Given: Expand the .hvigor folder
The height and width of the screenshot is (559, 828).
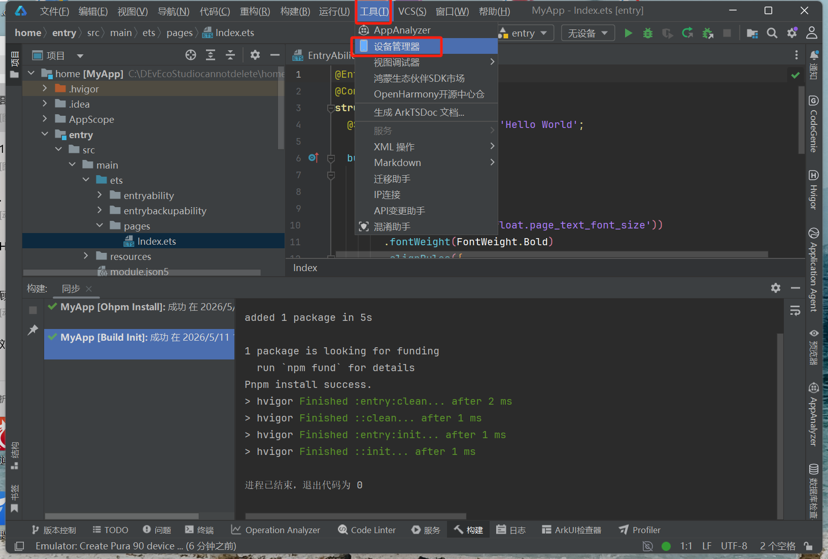Looking at the screenshot, I should (x=45, y=88).
